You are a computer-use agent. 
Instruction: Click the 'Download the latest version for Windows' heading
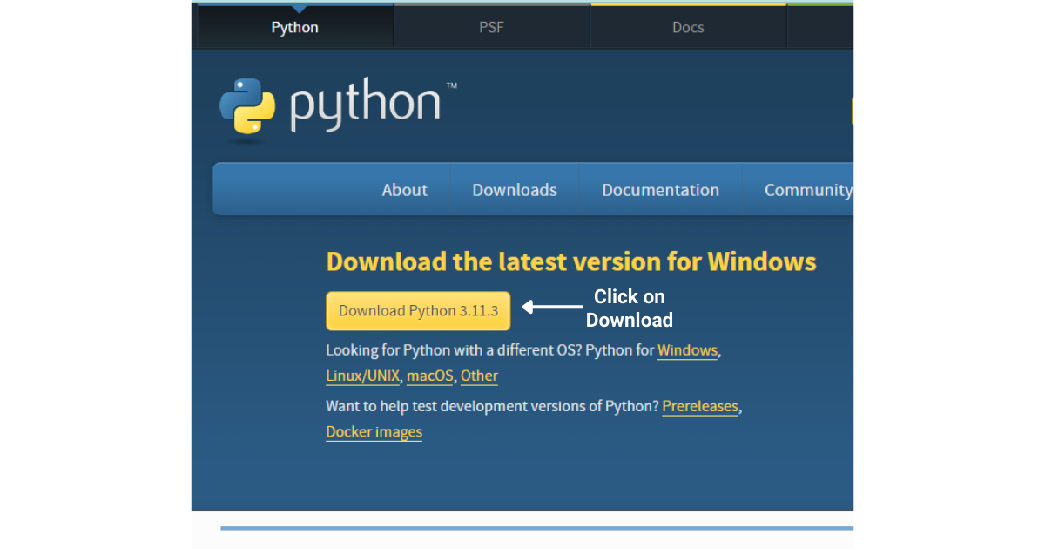click(571, 262)
